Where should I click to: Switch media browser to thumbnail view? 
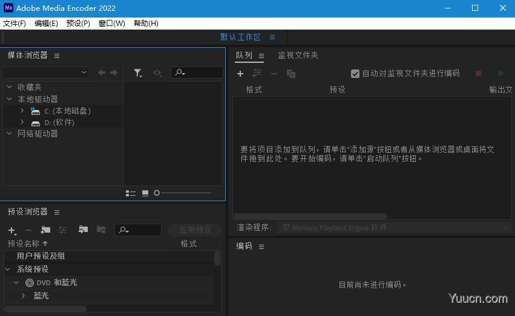pyautogui.click(x=145, y=193)
